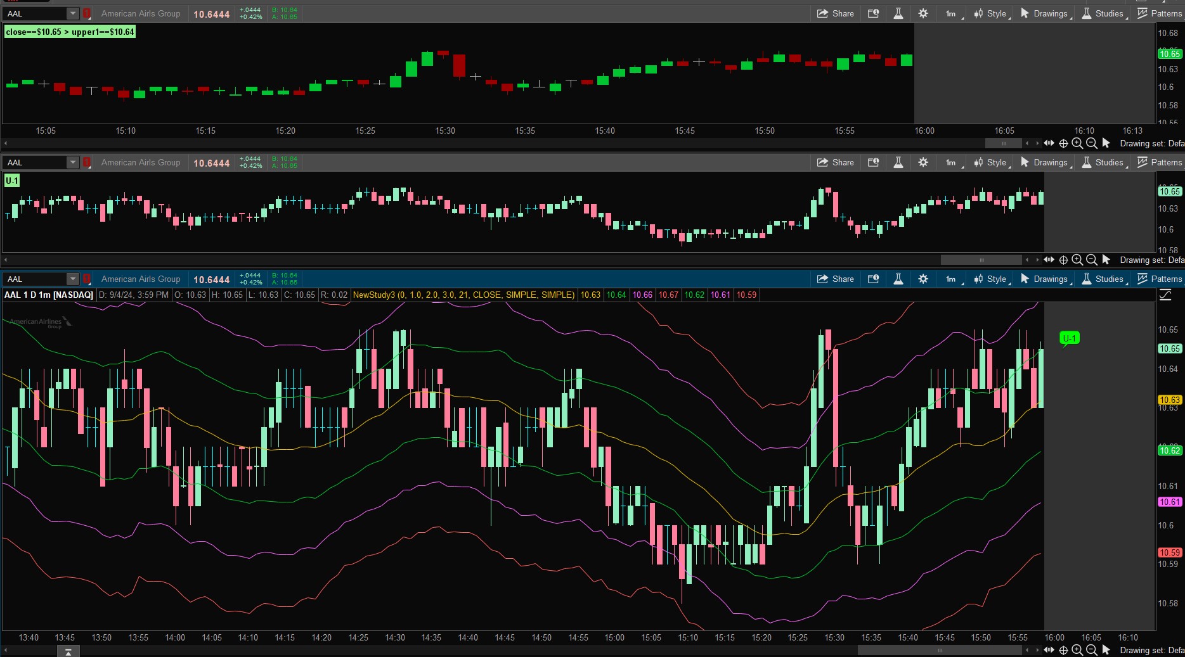Click top chart horizontal scrollbar thumb

click(1004, 143)
